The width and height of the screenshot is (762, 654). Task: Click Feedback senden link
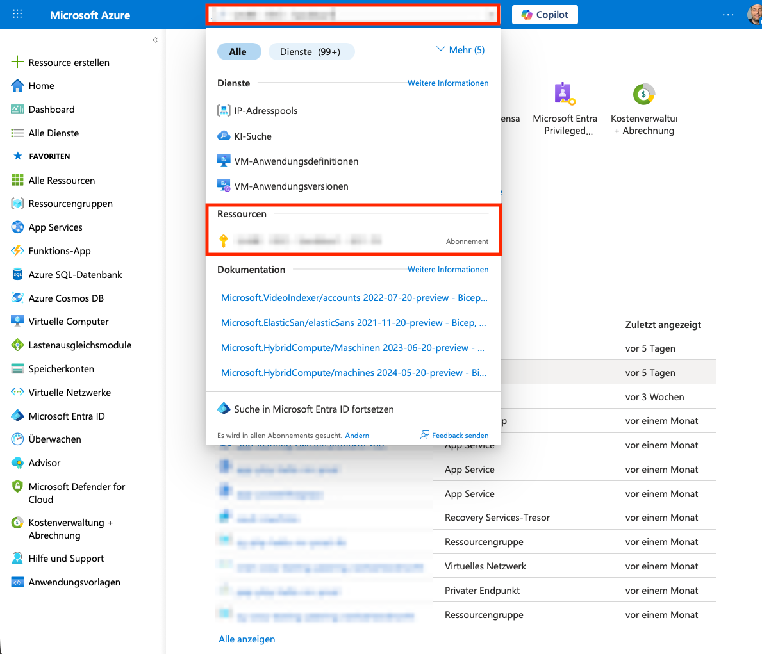click(x=455, y=436)
